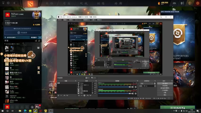Toggle lock on 图像 2 source
201x113 pixels.
95,93
